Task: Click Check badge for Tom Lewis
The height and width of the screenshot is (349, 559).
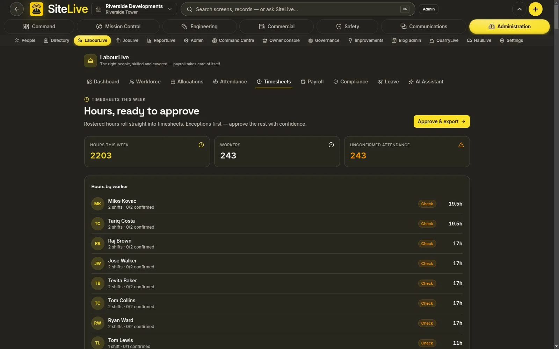Action: (427, 343)
